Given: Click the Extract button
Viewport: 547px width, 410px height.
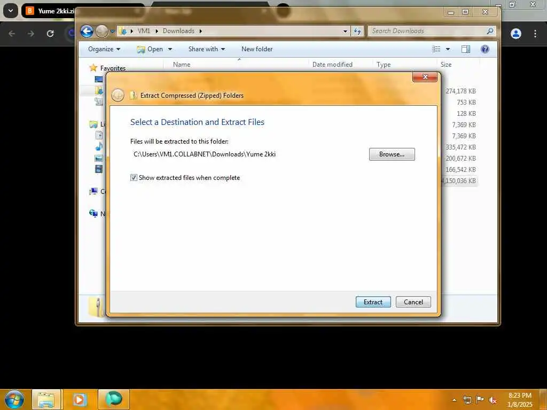Looking at the screenshot, I should click(373, 302).
